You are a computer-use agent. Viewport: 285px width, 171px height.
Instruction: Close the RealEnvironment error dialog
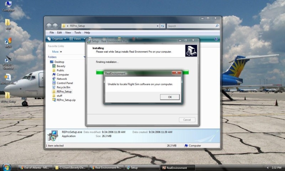[176, 73]
